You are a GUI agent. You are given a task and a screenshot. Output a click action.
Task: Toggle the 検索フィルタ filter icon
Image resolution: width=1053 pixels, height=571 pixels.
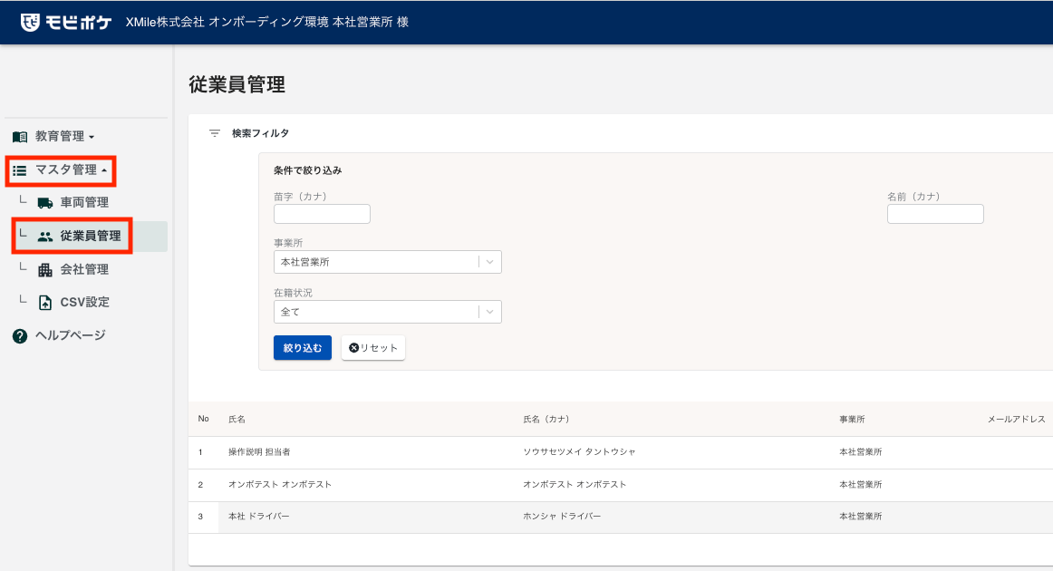pyautogui.click(x=215, y=133)
